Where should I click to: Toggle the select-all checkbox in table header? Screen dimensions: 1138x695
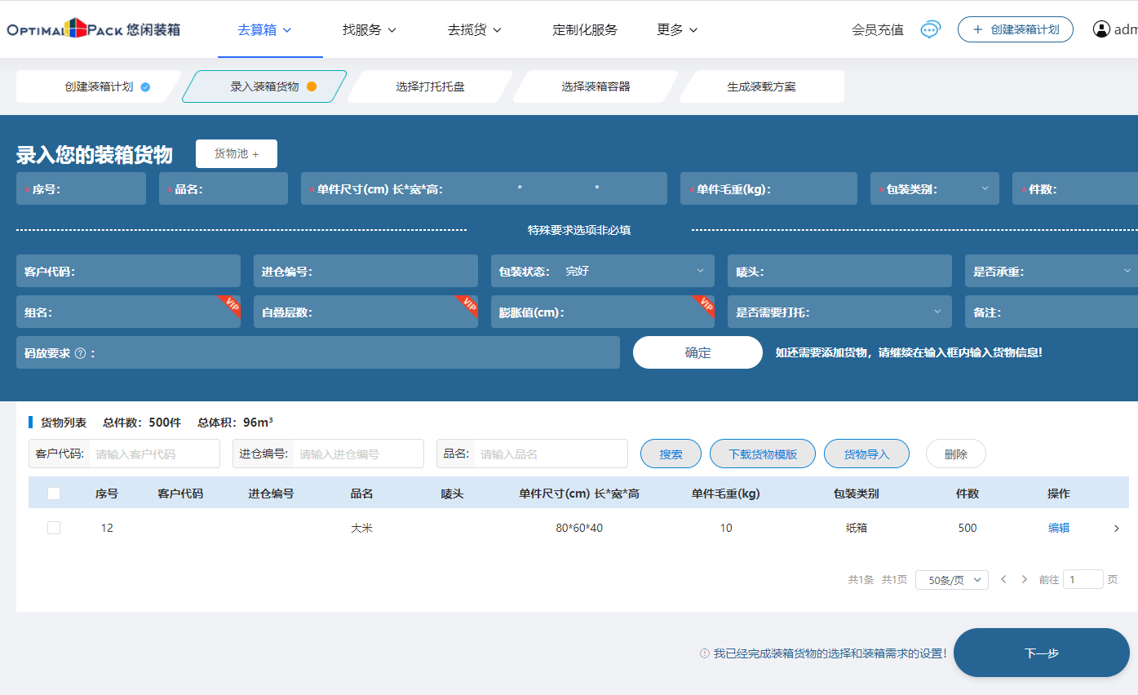point(54,494)
